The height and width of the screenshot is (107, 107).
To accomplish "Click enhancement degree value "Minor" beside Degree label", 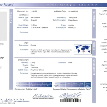I will coord(33,65).
